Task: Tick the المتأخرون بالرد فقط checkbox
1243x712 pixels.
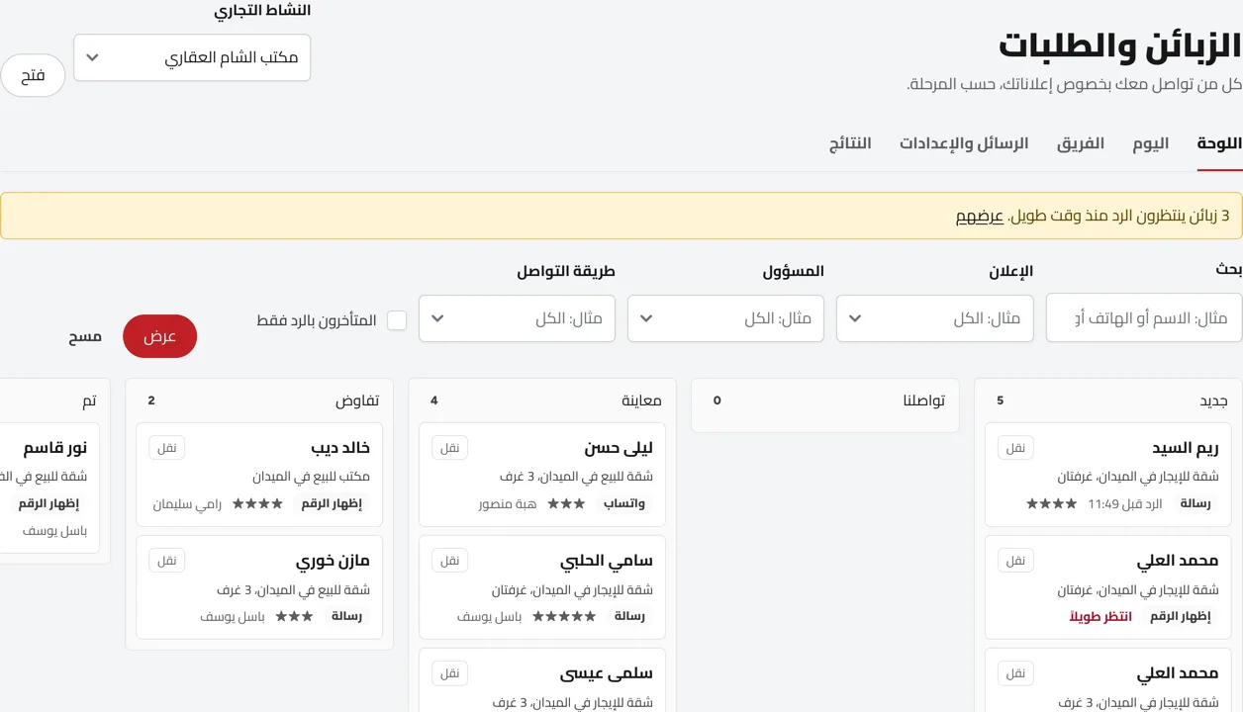Action: pos(397,320)
